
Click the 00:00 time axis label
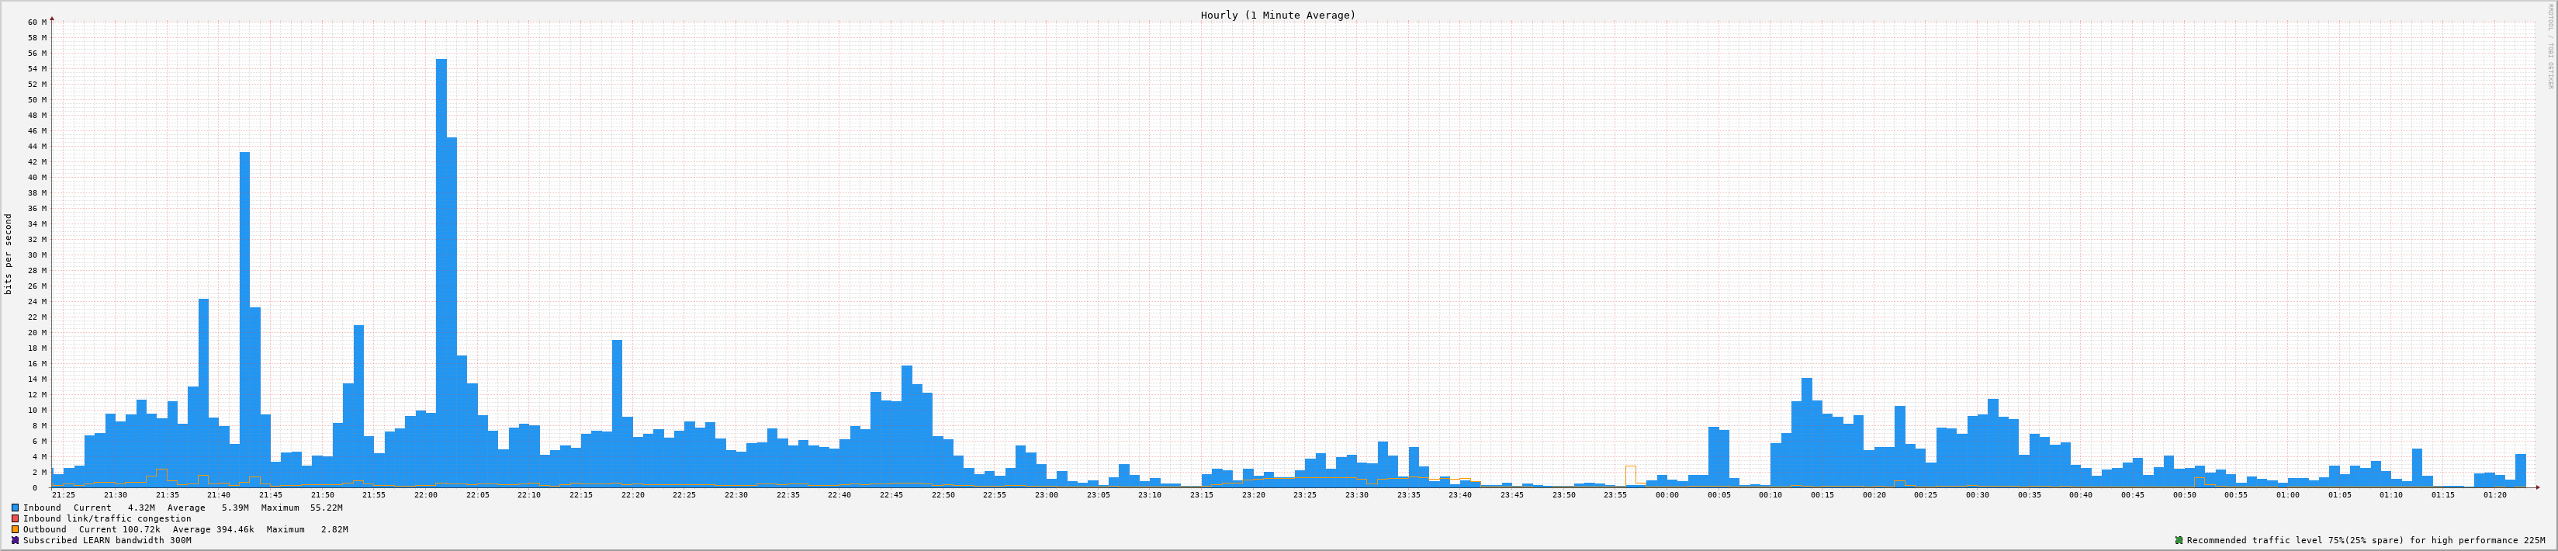coord(1667,494)
